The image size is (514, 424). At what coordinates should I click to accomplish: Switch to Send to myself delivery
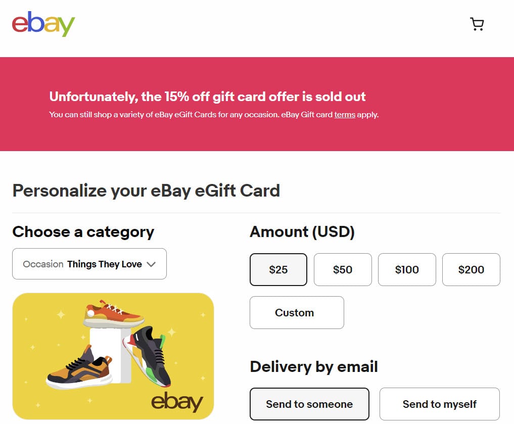pos(439,404)
